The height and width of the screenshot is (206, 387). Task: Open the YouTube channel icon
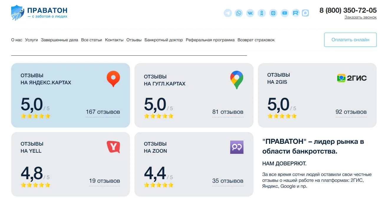(284, 13)
